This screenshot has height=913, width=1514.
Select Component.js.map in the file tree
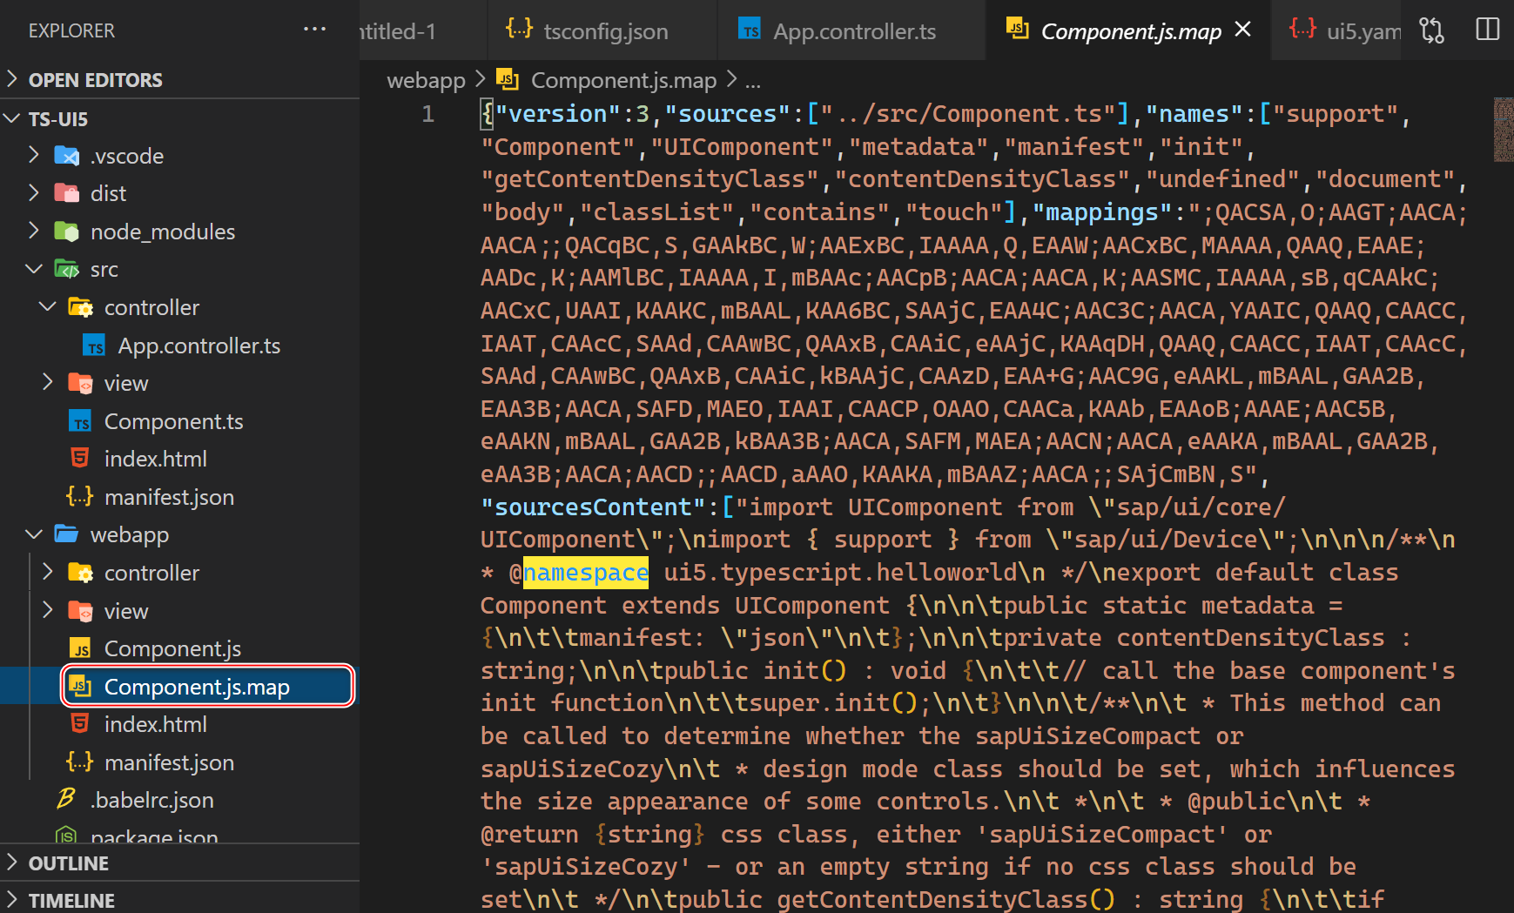(179, 687)
